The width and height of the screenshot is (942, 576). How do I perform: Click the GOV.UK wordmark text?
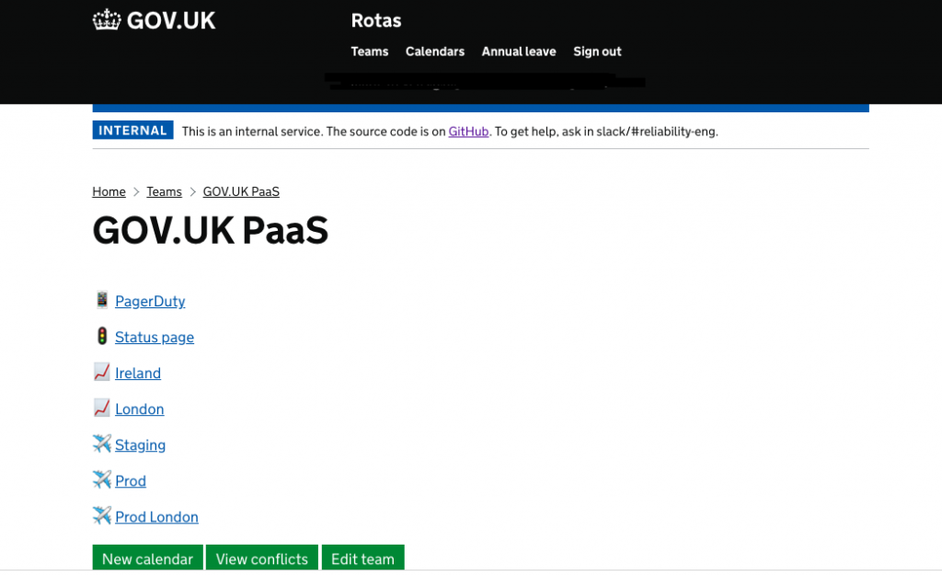point(171,20)
